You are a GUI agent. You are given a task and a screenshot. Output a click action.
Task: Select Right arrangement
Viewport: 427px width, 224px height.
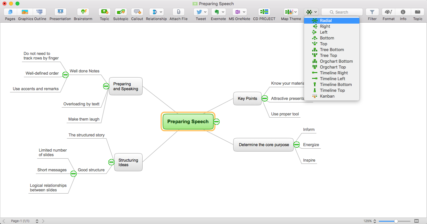click(x=332, y=26)
